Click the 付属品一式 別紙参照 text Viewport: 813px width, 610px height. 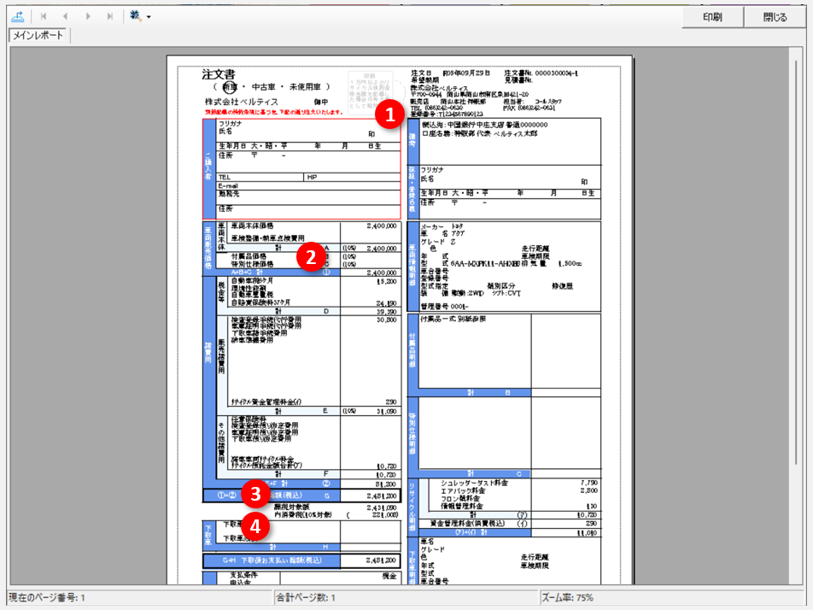point(453,320)
